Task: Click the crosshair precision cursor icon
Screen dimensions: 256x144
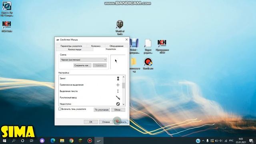Action: [x=118, y=85]
